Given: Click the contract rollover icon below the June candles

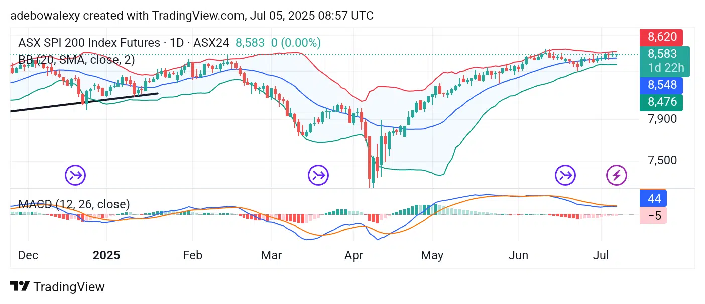Looking at the screenshot, I should pyautogui.click(x=565, y=175).
